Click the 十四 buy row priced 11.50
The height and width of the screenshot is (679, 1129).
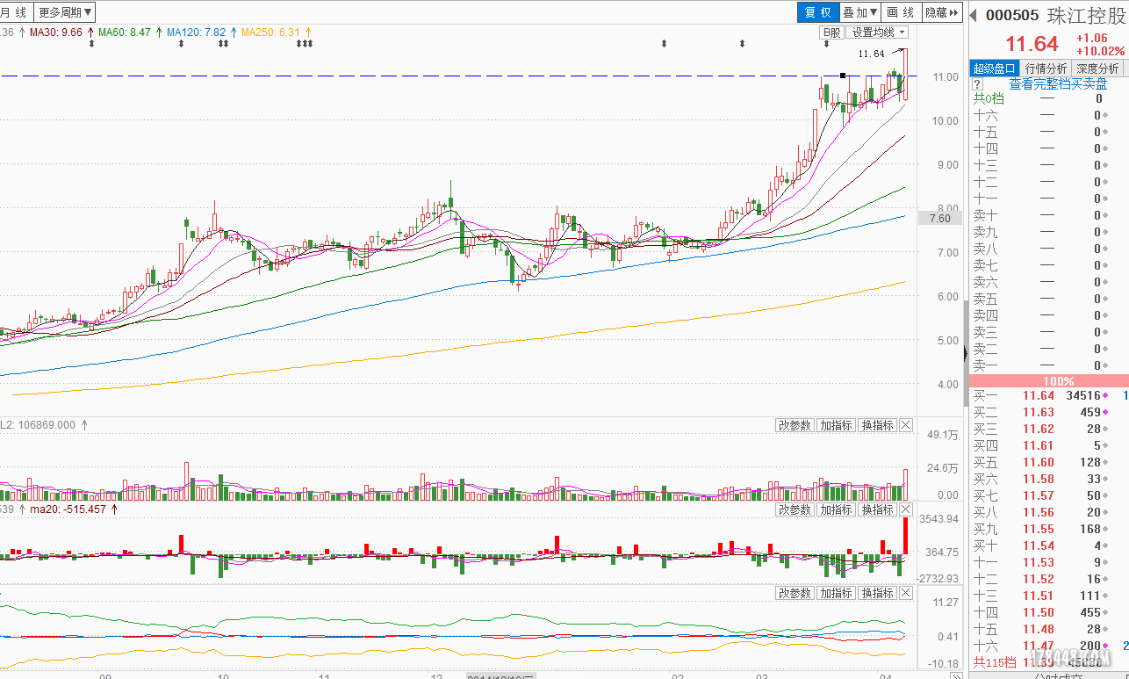1048,612
